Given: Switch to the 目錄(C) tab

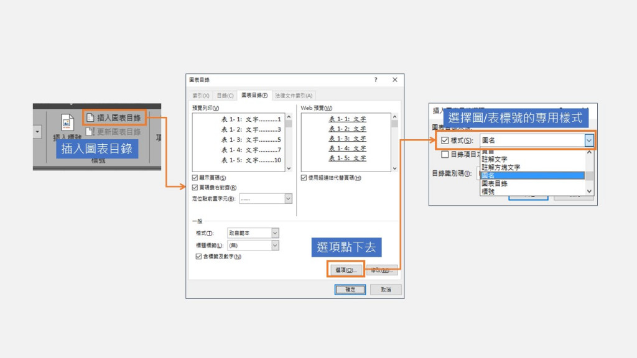Looking at the screenshot, I should pos(225,96).
